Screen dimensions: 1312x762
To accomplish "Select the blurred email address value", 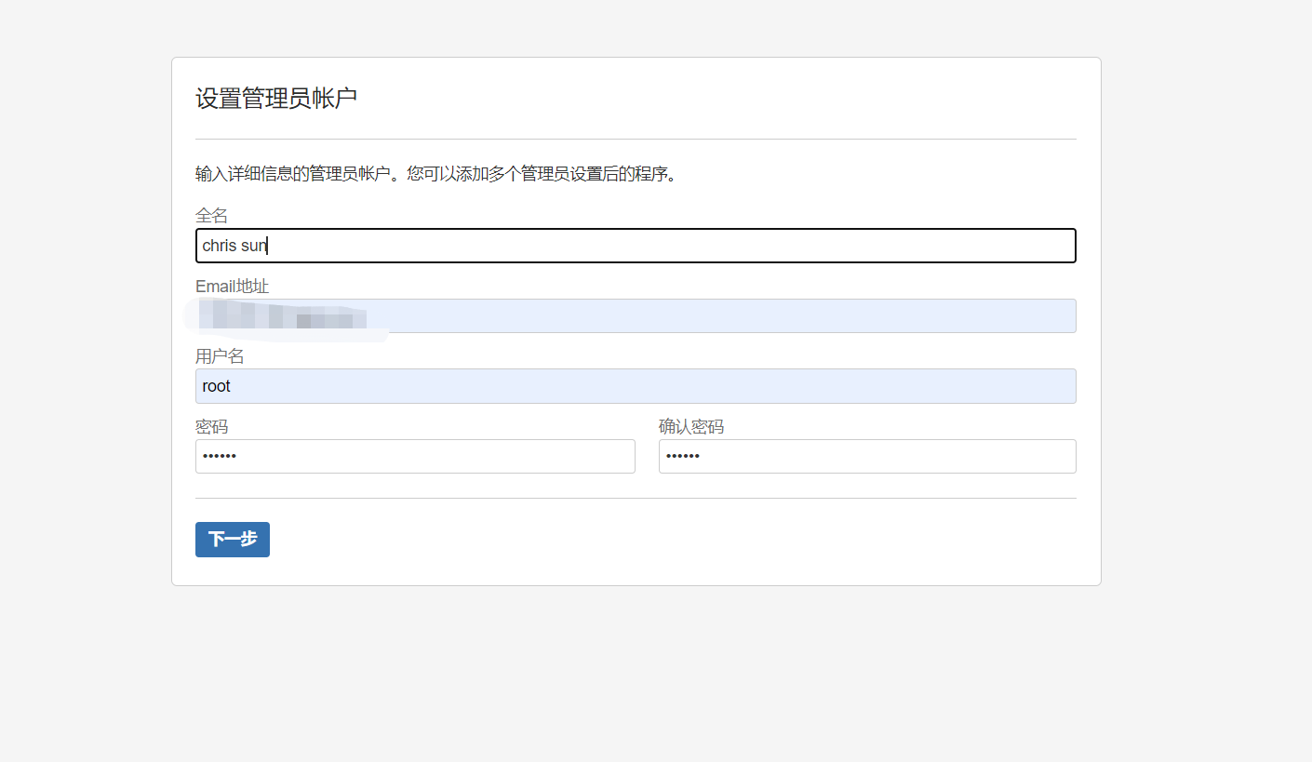I will click(x=279, y=315).
